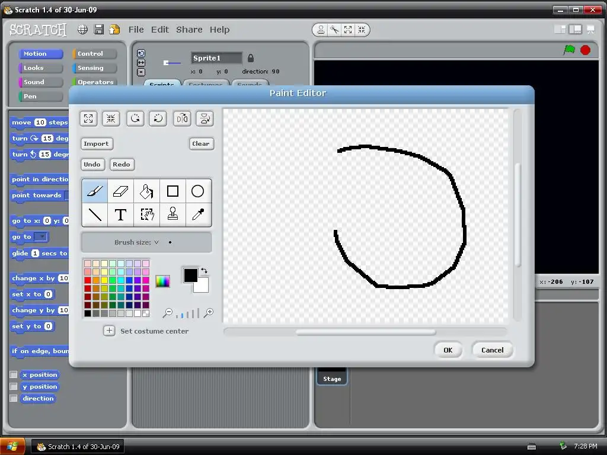The image size is (607, 455).
Task: Click the red stop sign
Action: (x=585, y=50)
